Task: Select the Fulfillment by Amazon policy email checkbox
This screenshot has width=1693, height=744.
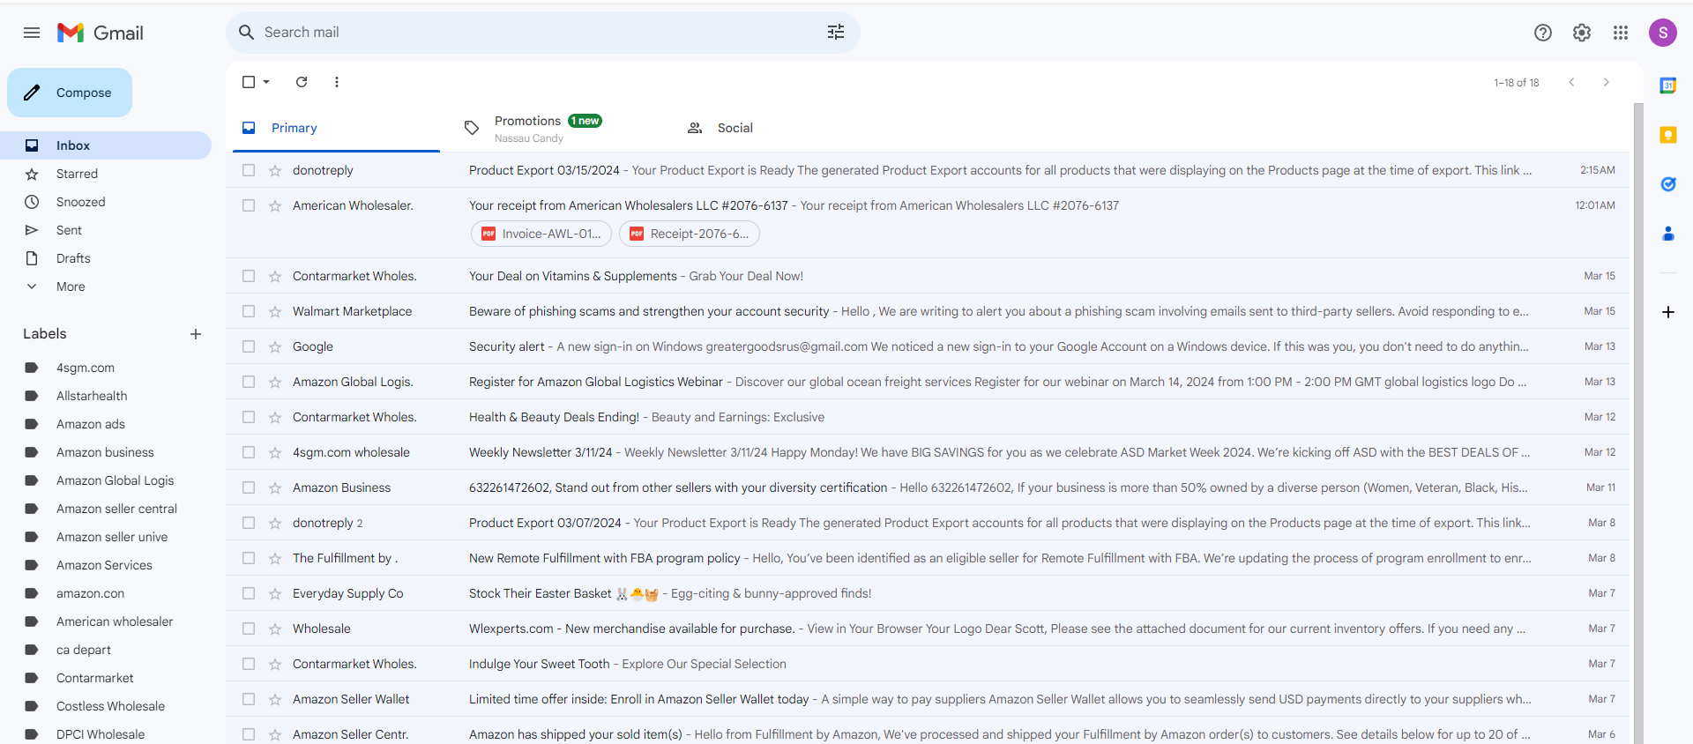Action: coord(249,558)
